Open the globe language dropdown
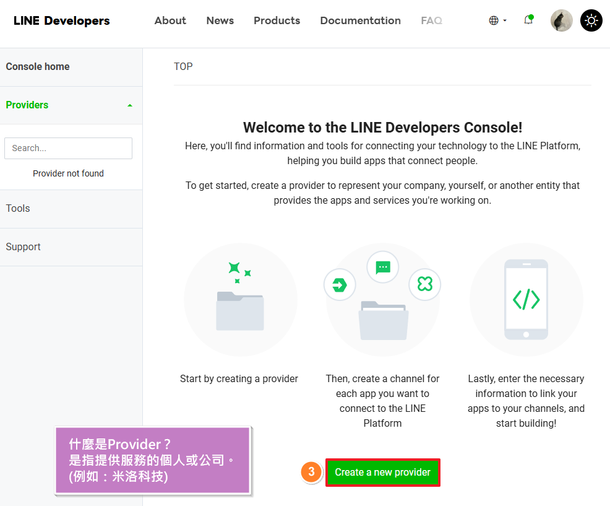Screen dimensions: 610x506 coord(497,20)
